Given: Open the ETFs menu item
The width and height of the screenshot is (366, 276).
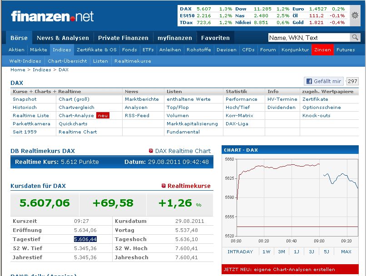Looking at the screenshot, I should (148, 49).
